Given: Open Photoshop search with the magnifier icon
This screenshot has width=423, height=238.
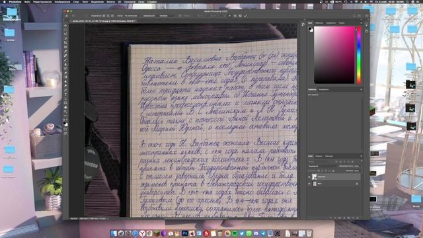Looking at the screenshot, I should coord(354,16).
